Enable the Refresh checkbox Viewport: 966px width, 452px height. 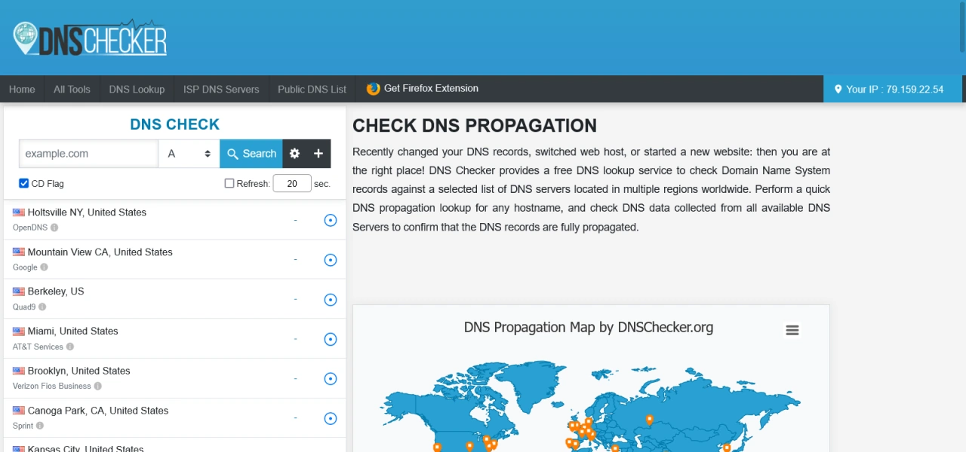tap(229, 183)
